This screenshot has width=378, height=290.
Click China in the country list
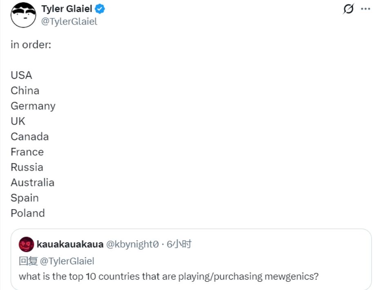[25, 91]
